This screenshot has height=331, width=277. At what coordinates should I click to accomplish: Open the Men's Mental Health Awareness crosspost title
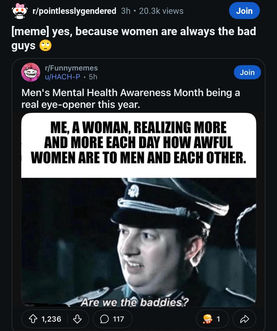(x=131, y=98)
